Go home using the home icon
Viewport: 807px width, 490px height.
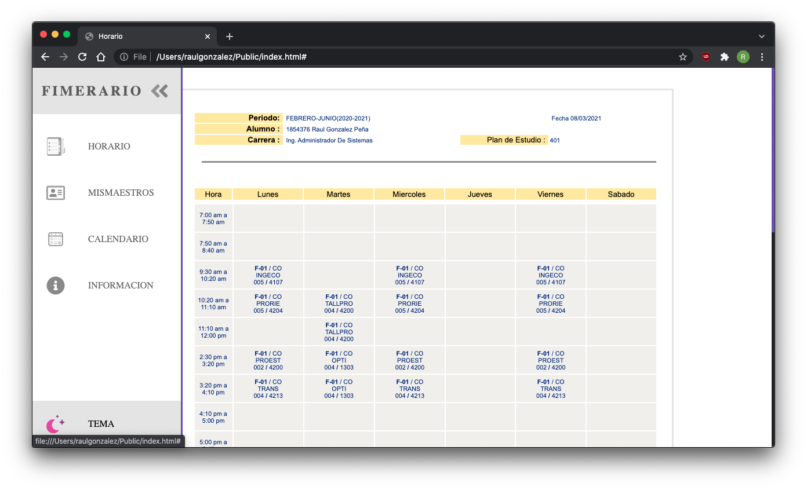(101, 57)
